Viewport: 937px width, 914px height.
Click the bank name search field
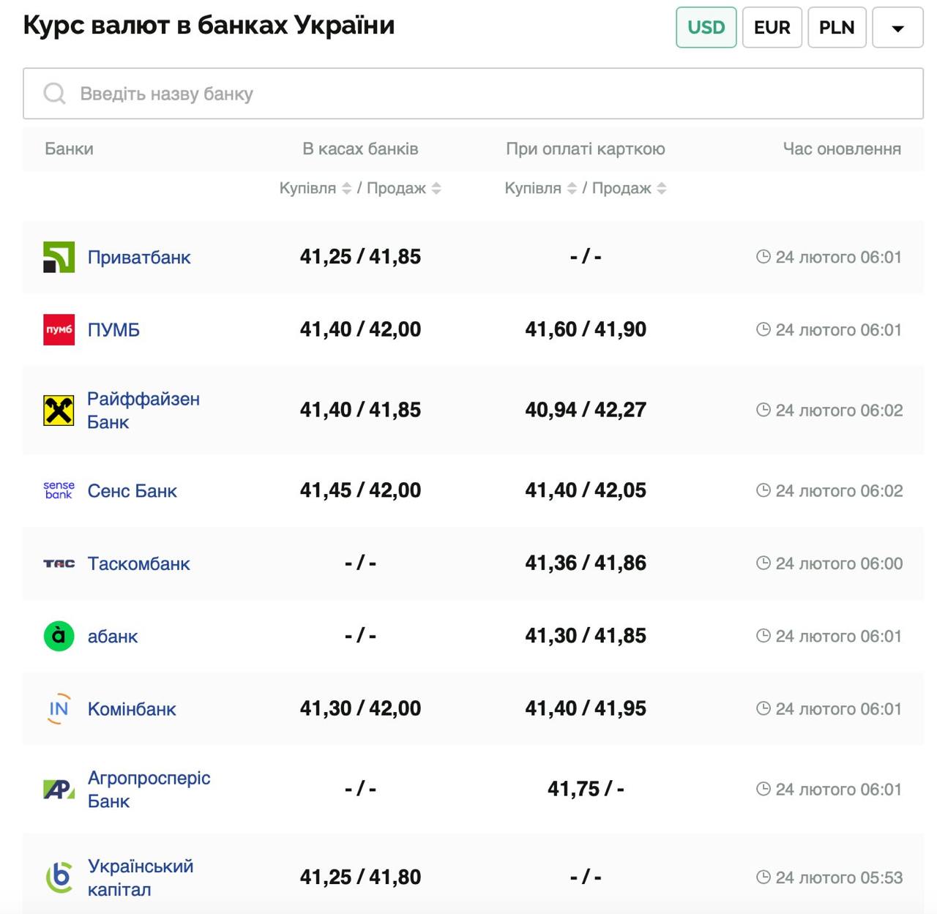473,94
